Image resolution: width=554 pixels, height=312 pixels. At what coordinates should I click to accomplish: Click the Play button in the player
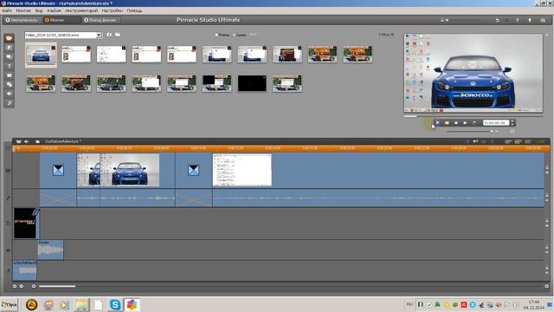tap(437, 123)
